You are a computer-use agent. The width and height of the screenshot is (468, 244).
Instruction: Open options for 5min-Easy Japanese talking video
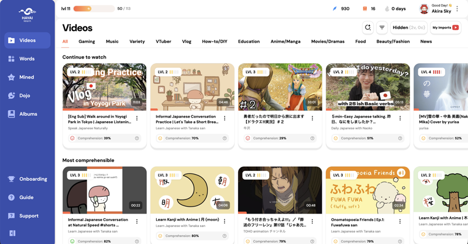coord(400,119)
